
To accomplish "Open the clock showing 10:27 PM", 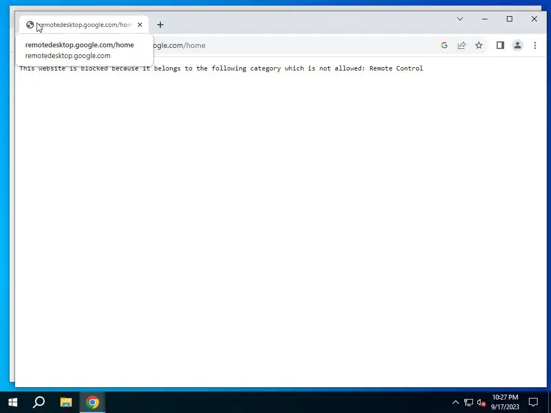I will [x=505, y=402].
